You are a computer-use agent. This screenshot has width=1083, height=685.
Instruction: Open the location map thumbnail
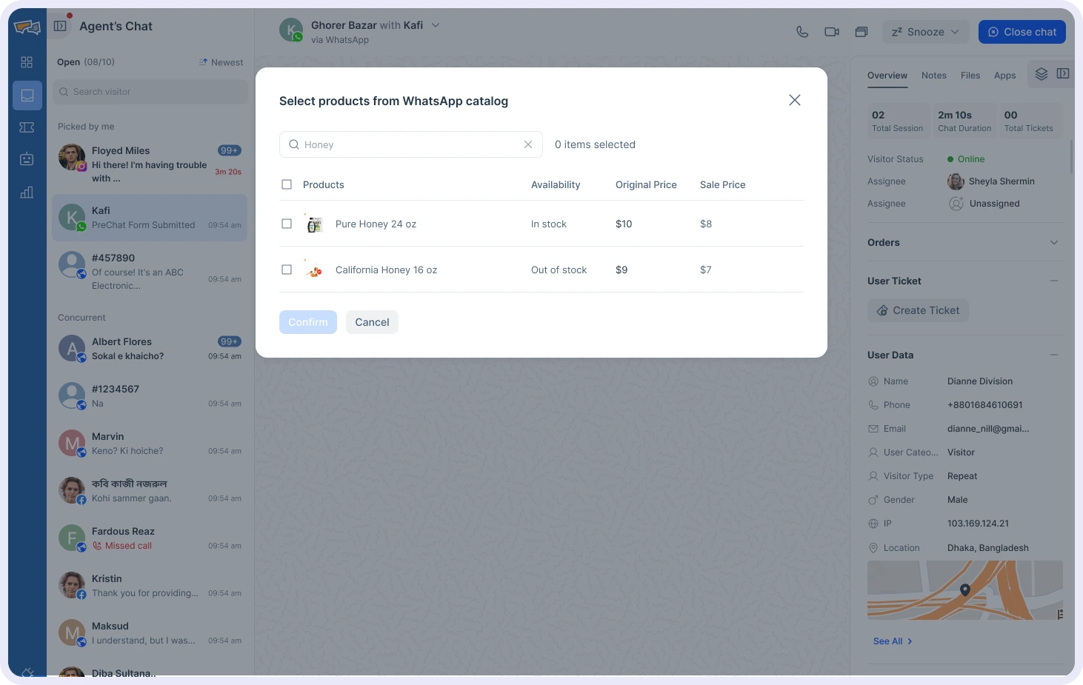coord(964,590)
